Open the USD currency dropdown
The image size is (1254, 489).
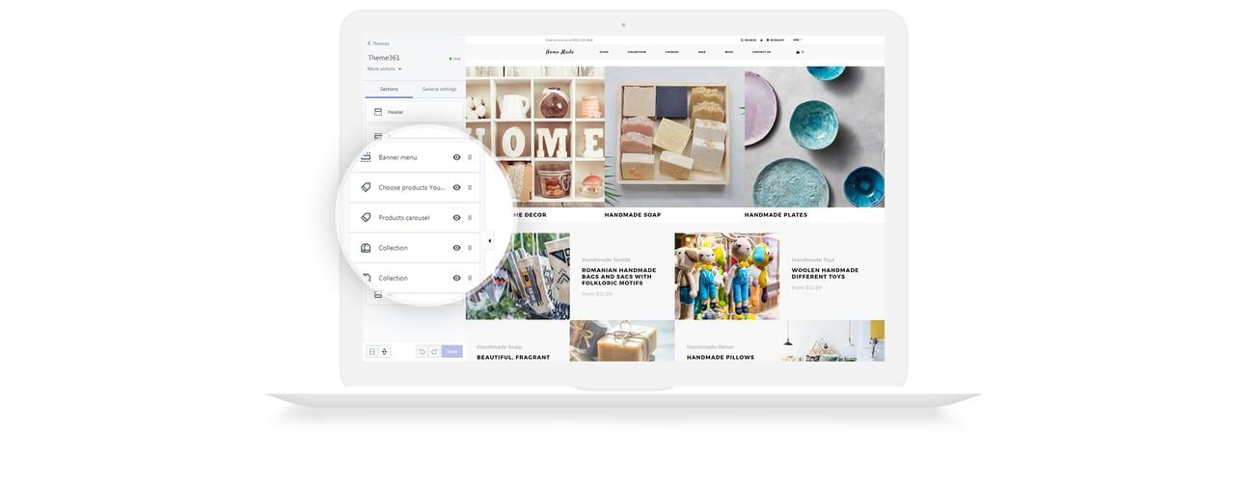point(798,40)
